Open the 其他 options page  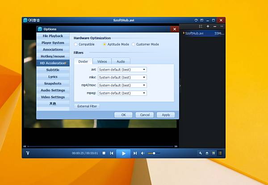[53, 104]
